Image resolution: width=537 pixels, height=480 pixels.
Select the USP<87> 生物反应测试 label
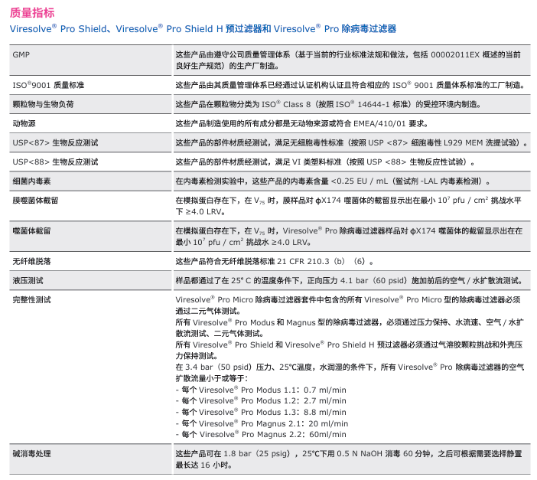55,142
